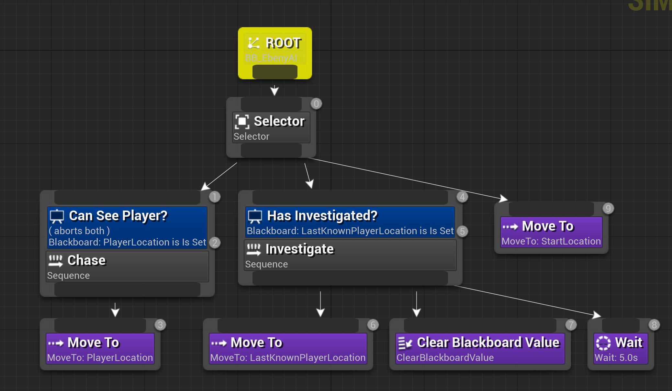Select the Move To LastKnownPlayerLocation task node
Viewport: 672px width, 391px height.
point(288,349)
